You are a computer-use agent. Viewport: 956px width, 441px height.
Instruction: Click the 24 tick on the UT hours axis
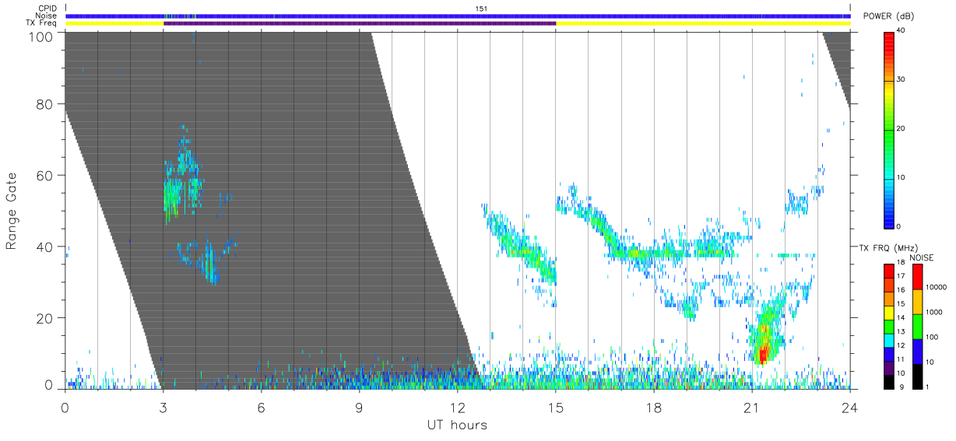point(850,408)
